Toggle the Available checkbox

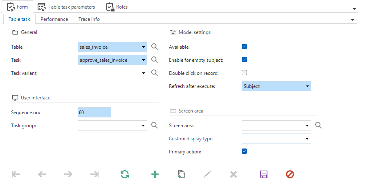point(244,47)
